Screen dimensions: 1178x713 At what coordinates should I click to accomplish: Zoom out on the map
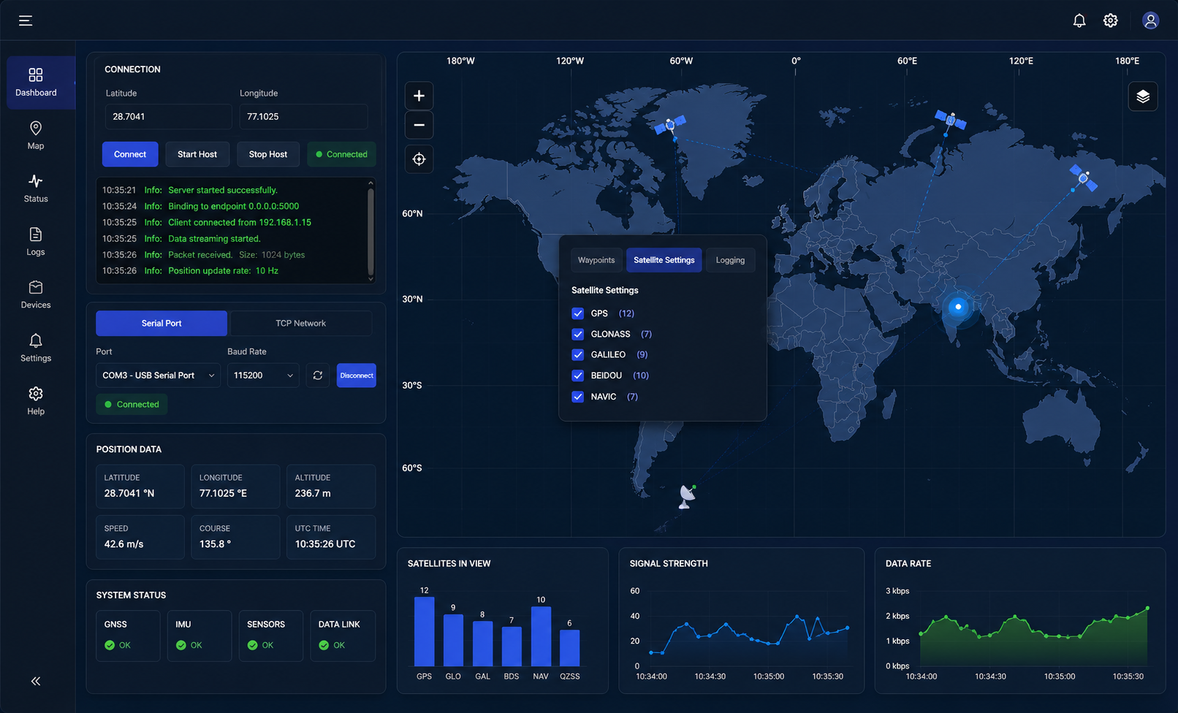(419, 125)
